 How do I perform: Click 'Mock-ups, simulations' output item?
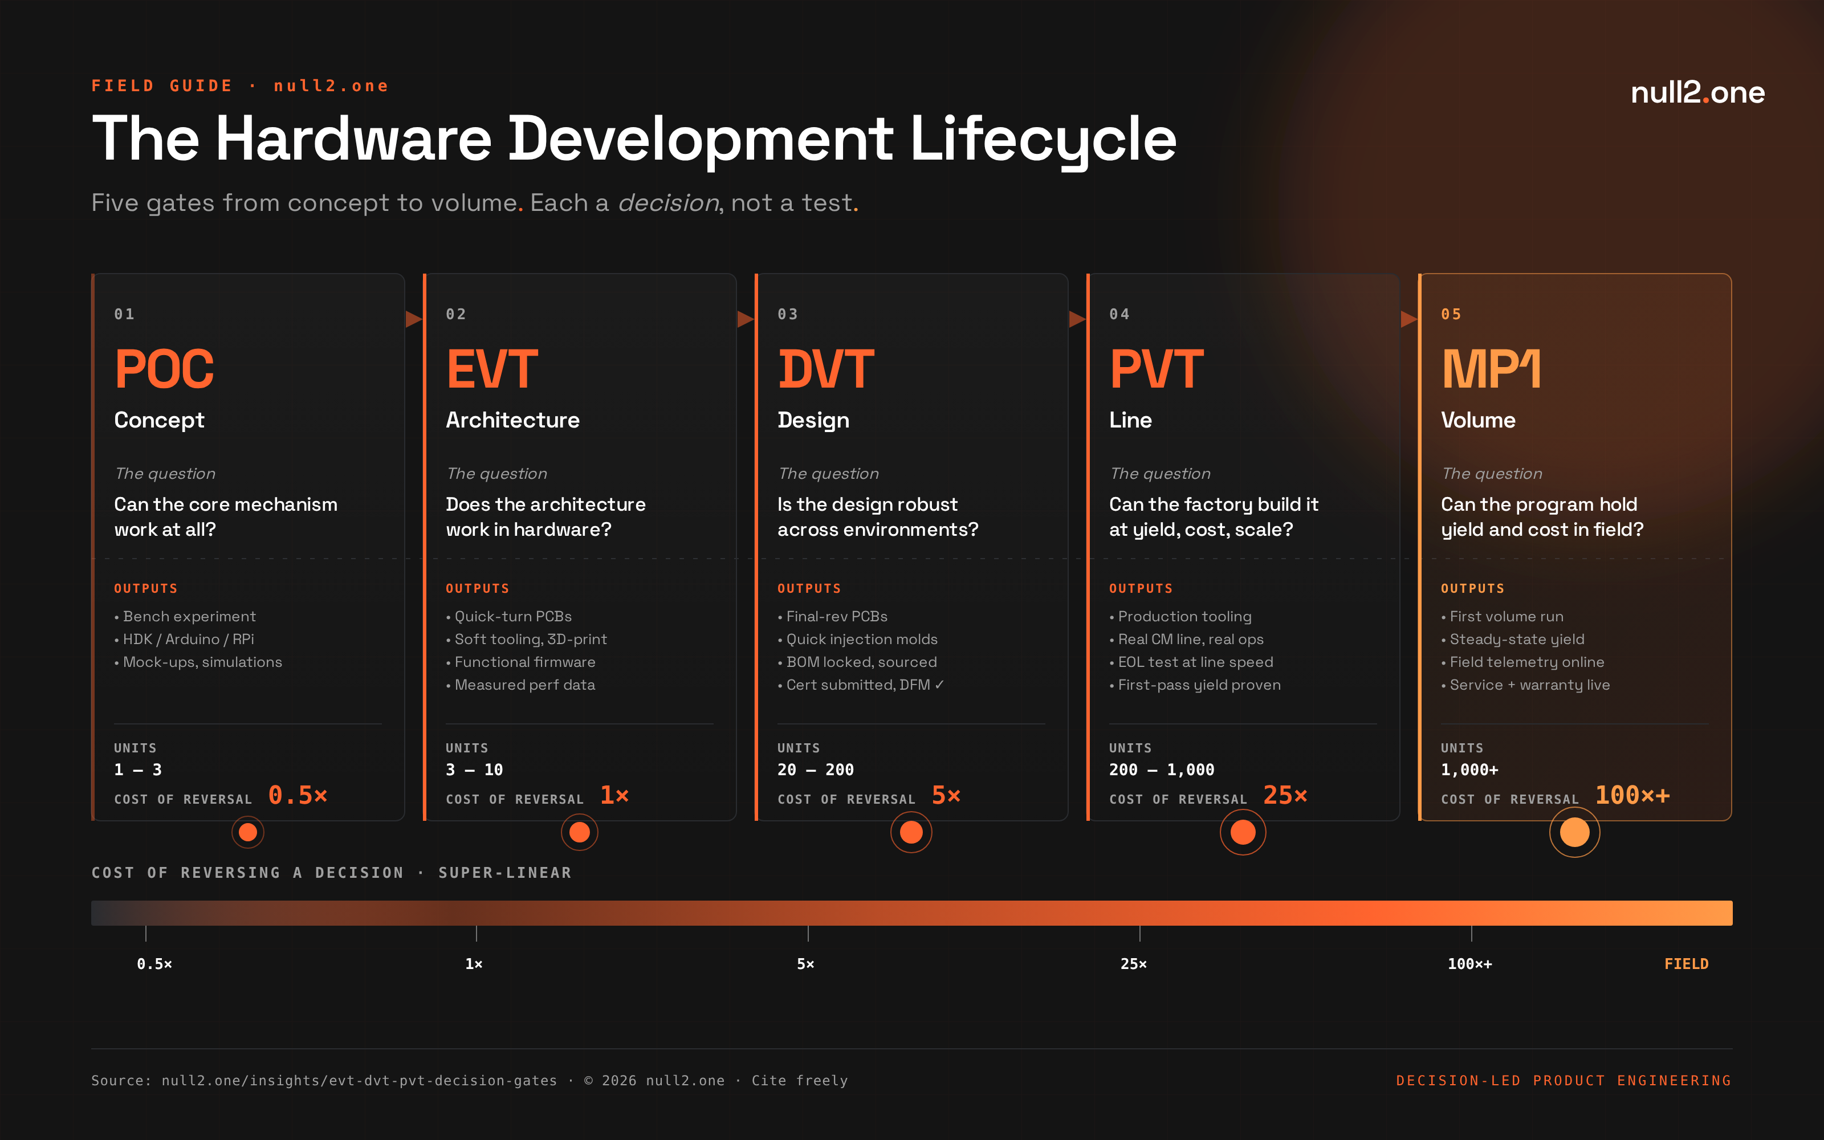pos(202,662)
